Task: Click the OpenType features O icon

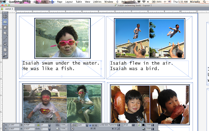Action: click(139, 125)
